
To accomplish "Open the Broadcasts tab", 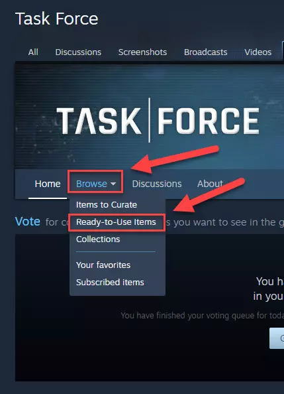I will pos(206,52).
